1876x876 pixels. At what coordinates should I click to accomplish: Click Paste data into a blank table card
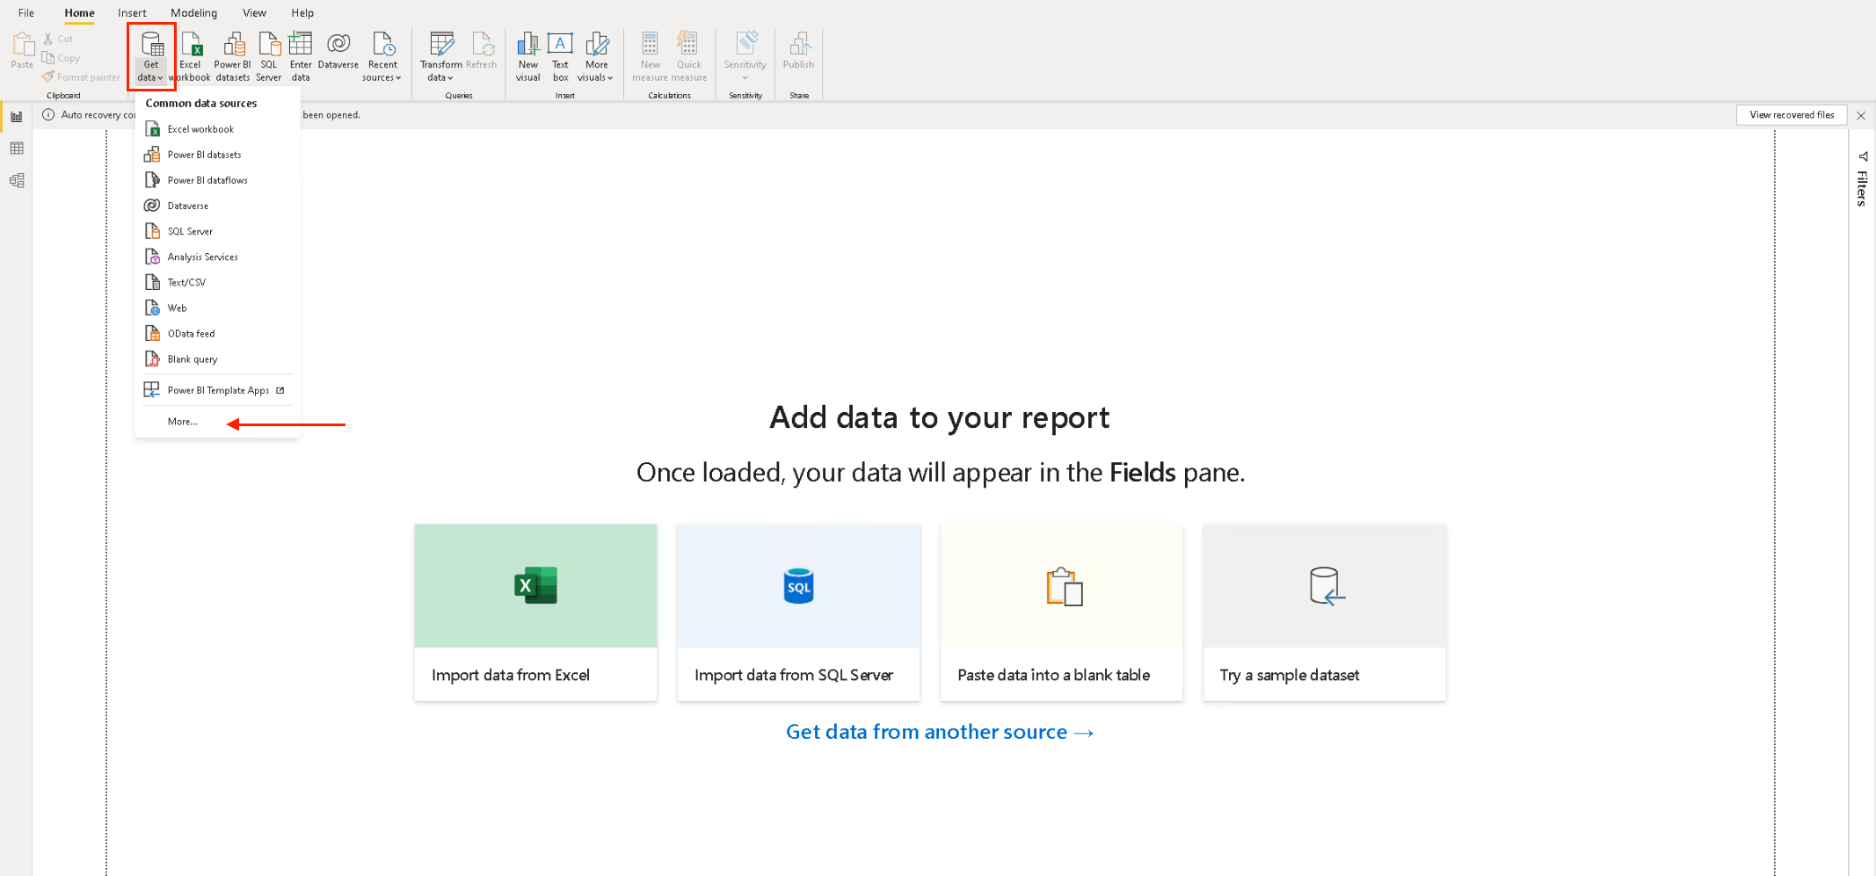[x=1061, y=612]
